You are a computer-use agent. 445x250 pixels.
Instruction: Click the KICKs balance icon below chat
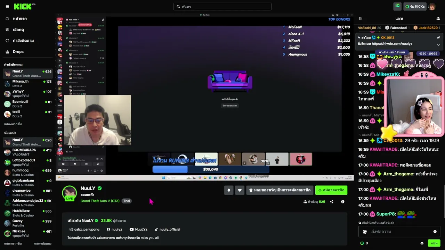point(362,243)
